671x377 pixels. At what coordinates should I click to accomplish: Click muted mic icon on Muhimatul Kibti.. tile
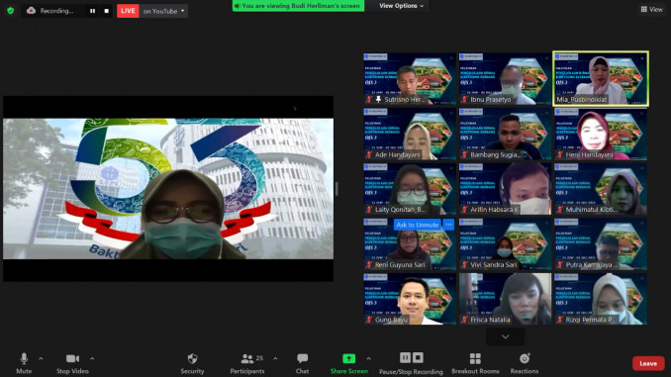(560, 209)
